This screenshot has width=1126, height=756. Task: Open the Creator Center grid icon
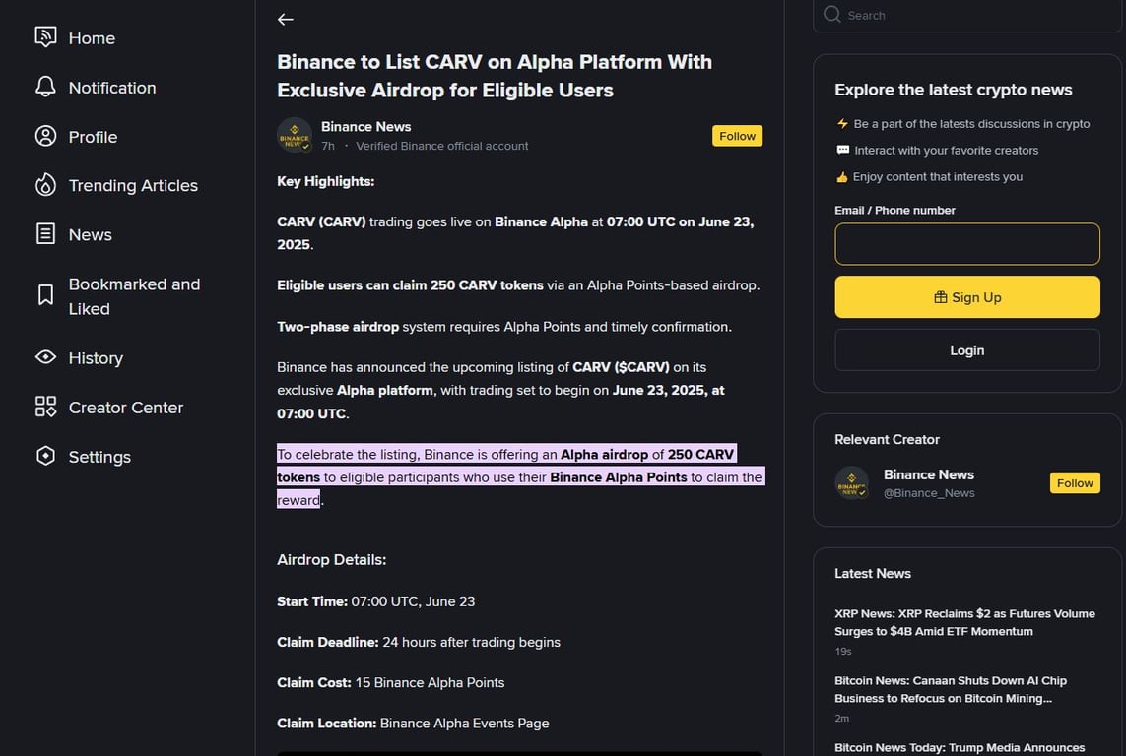coord(45,407)
